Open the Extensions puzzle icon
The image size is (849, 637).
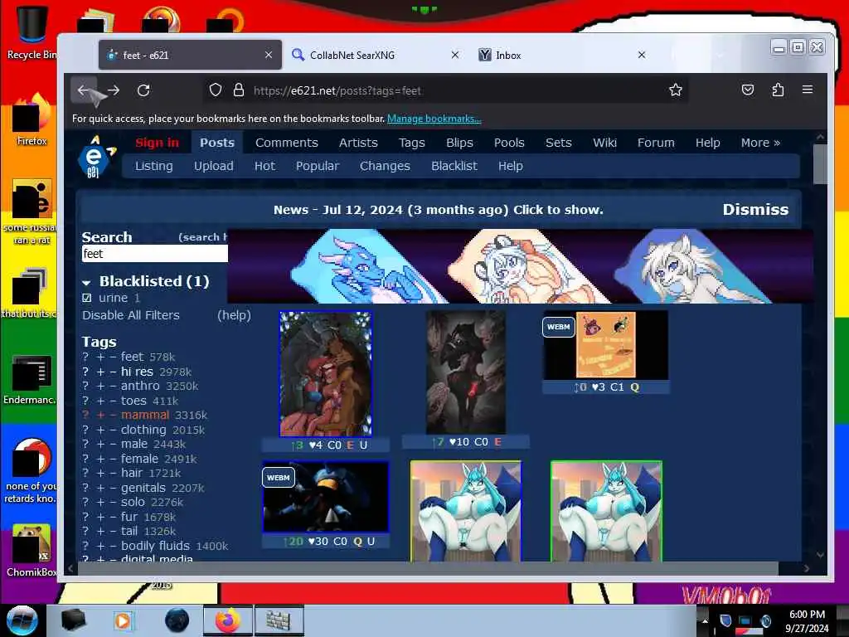pyautogui.click(x=778, y=90)
